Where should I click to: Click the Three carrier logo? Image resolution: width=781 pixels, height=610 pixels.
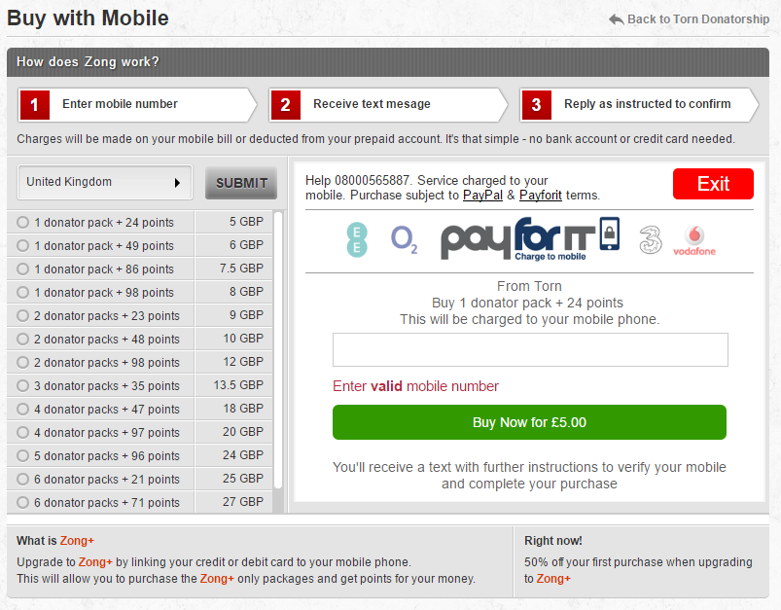pyautogui.click(x=651, y=239)
